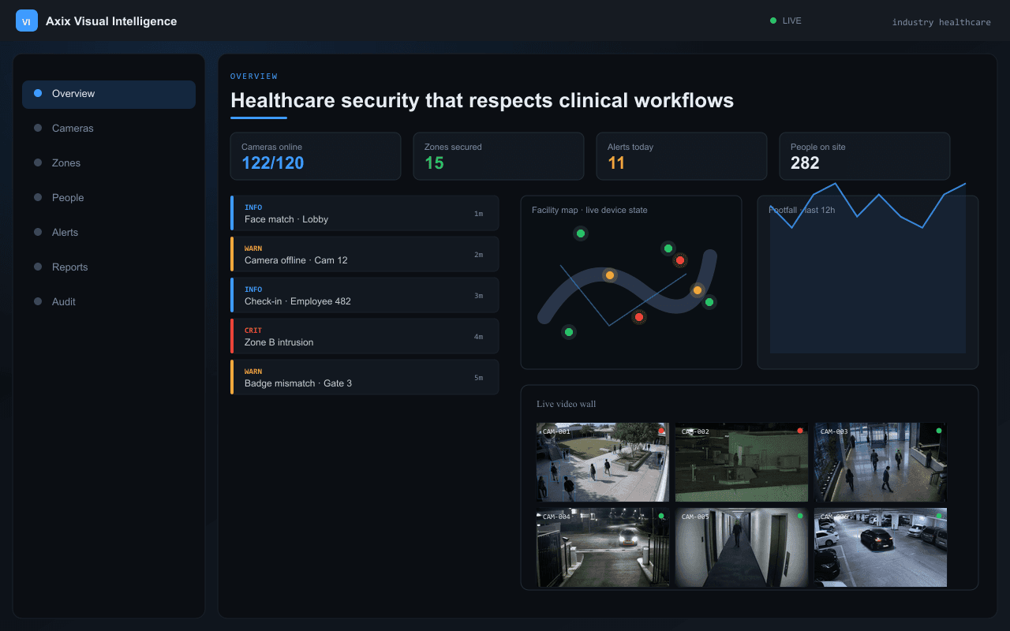Click the '4m' timestamp in alert list

coord(478,337)
